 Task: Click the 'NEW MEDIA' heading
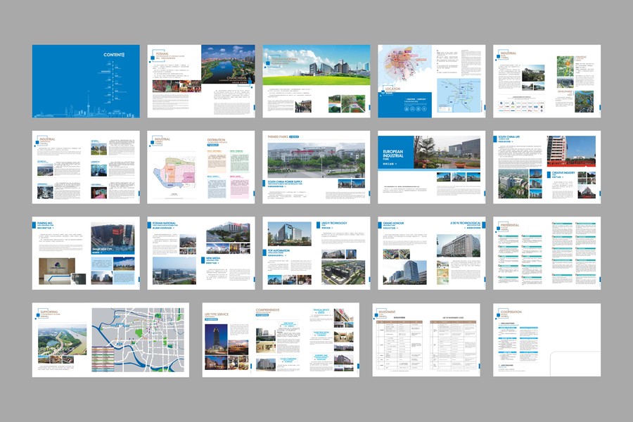(213, 258)
